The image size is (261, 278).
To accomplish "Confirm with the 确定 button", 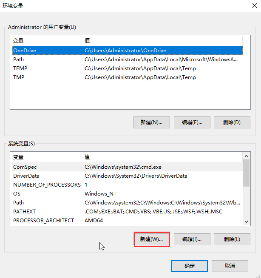I will pyautogui.click(x=189, y=266).
